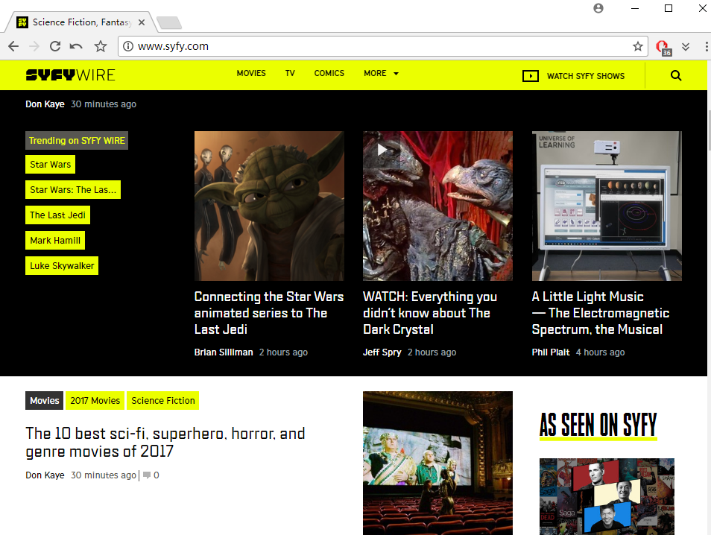Screen dimensions: 711x535
Task: Click Don Kaye above the trending section
Action: (45, 104)
